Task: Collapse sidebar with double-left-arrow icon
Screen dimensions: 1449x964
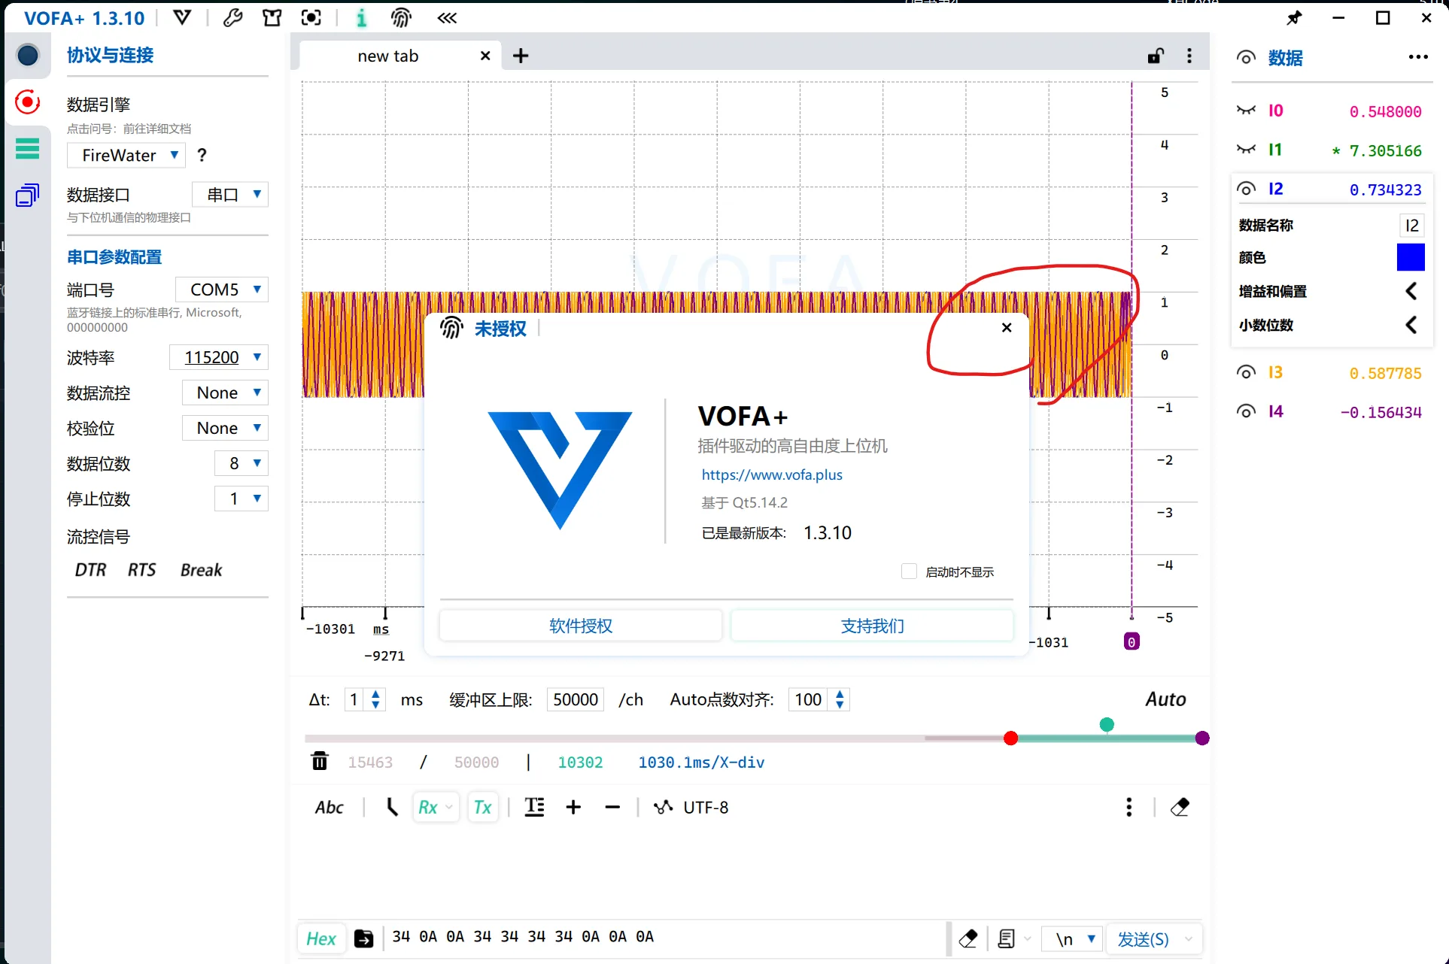Action: coord(447,17)
